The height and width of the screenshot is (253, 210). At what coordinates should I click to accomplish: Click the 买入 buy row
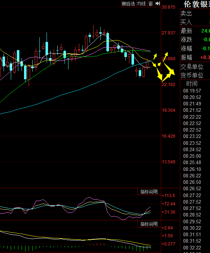tap(195, 22)
